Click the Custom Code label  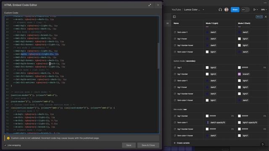(x=11, y=13)
